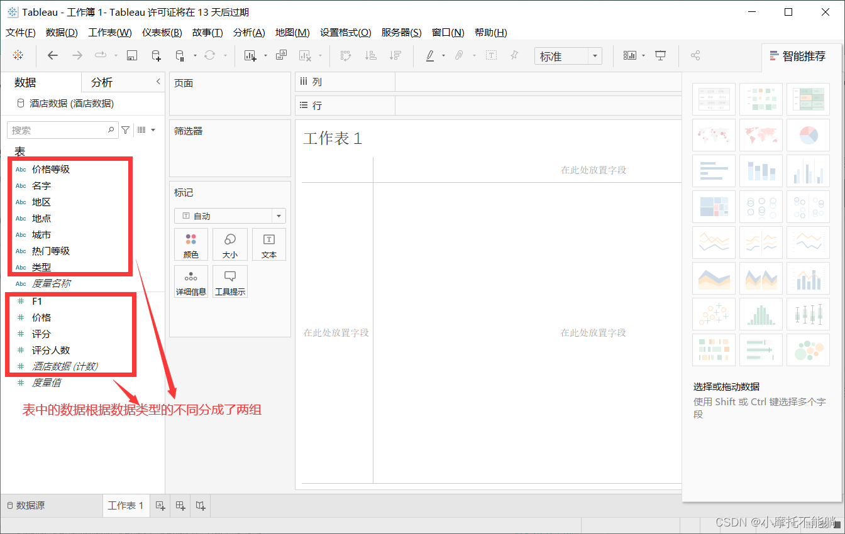Sort descending from the toolbar
The image size is (845, 534).
click(395, 55)
